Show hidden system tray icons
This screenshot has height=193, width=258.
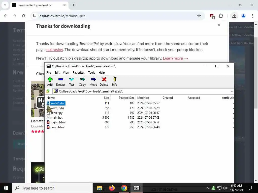[x=207, y=188]
